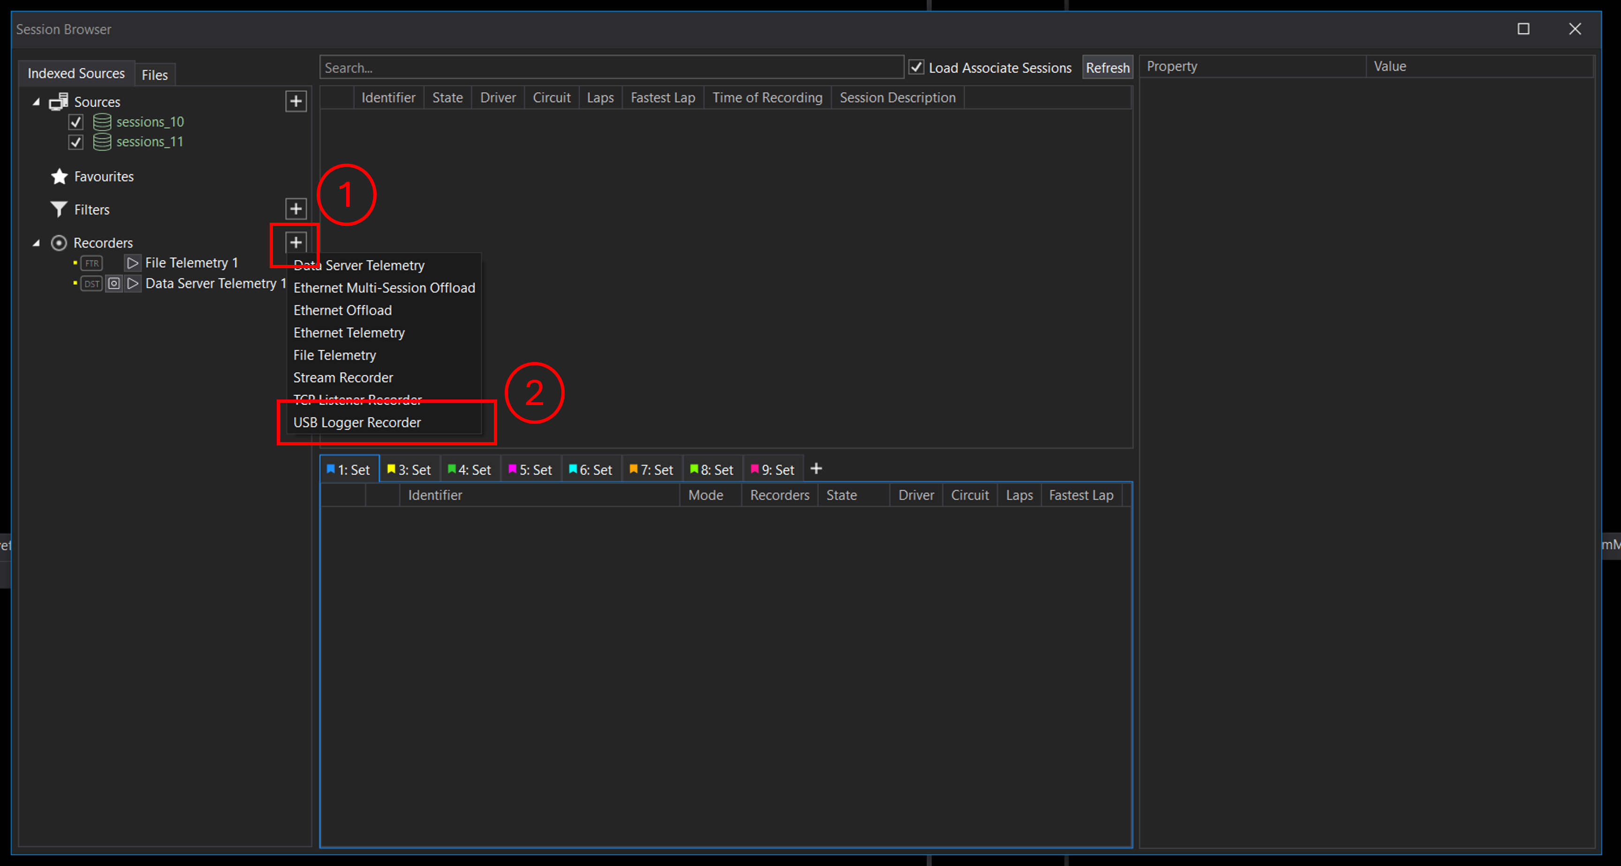The height and width of the screenshot is (866, 1621).
Task: Uncheck the sessions_11 source checkbox
Action: pyautogui.click(x=76, y=142)
